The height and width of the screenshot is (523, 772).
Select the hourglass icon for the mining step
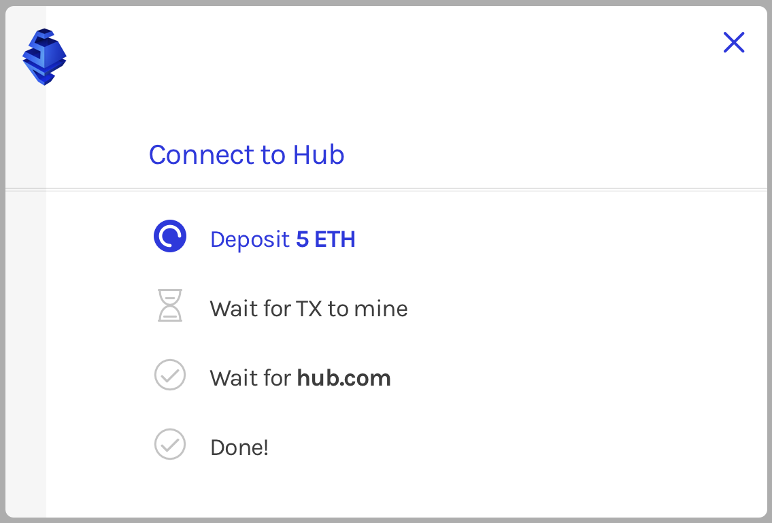tap(170, 306)
